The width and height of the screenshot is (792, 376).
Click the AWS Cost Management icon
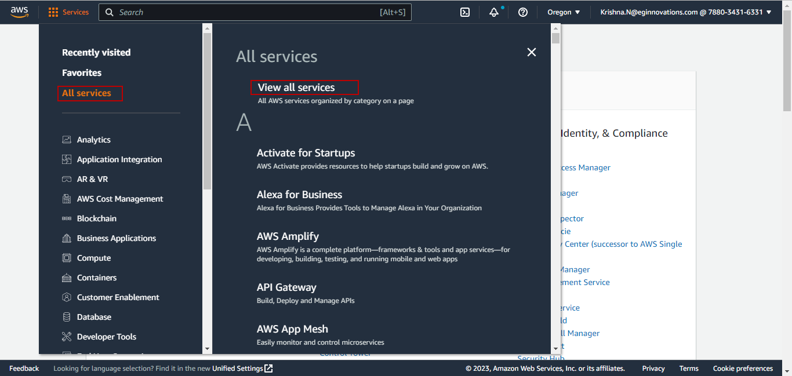pyautogui.click(x=67, y=199)
